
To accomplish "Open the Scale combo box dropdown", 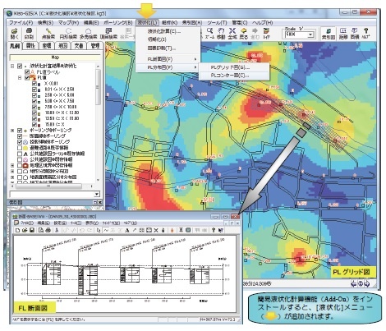I will click(x=310, y=34).
